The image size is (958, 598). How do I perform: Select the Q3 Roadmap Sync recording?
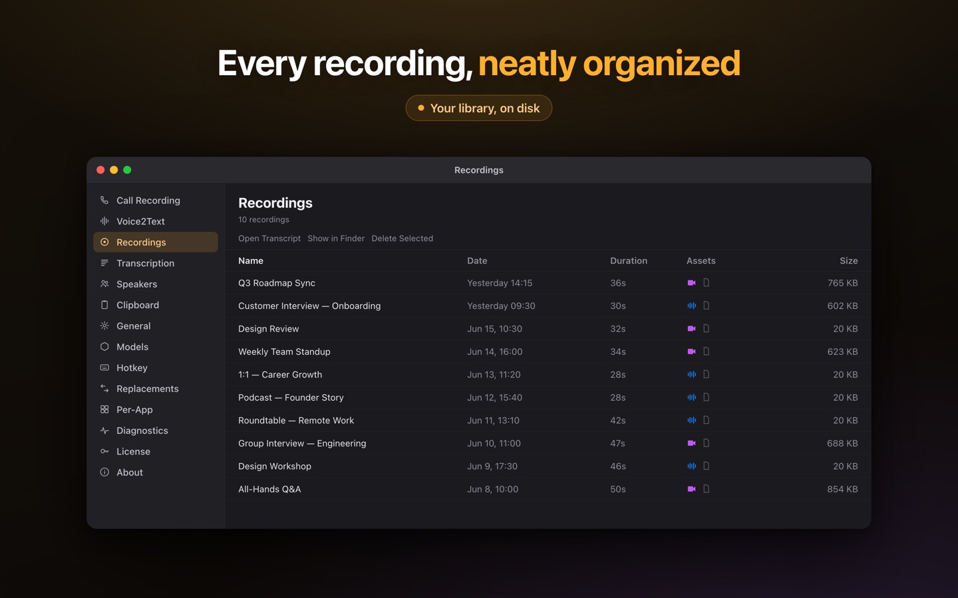(548, 283)
